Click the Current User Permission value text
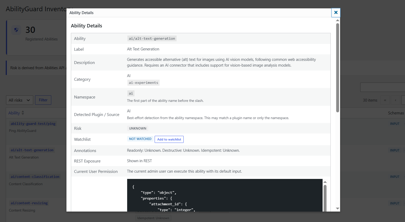Screen dimensions: 405x222 click(x=184, y=171)
